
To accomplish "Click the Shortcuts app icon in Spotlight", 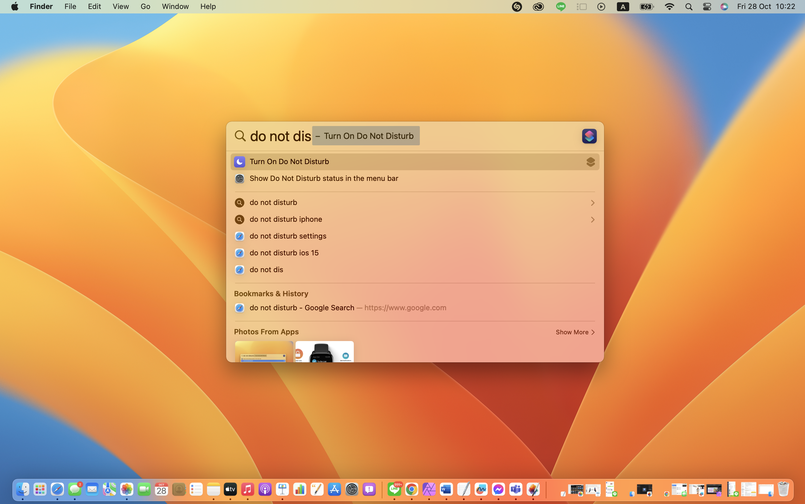I will click(x=589, y=136).
